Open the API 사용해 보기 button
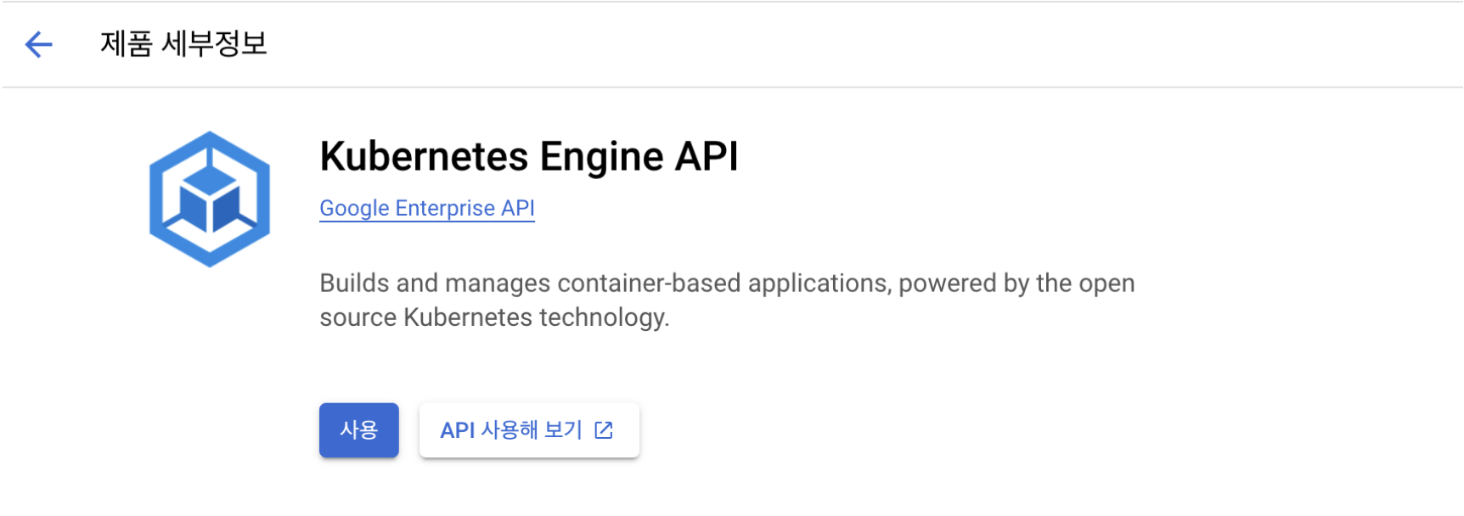The image size is (1464, 516). 529,430
